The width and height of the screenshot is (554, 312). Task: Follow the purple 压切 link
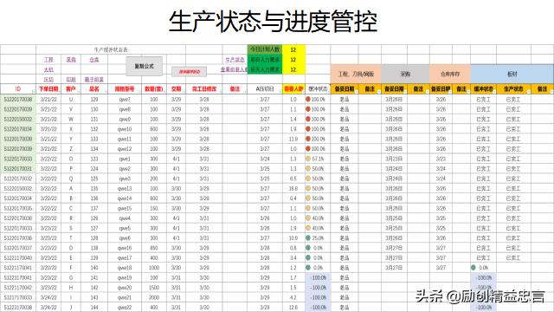[x=48, y=79]
